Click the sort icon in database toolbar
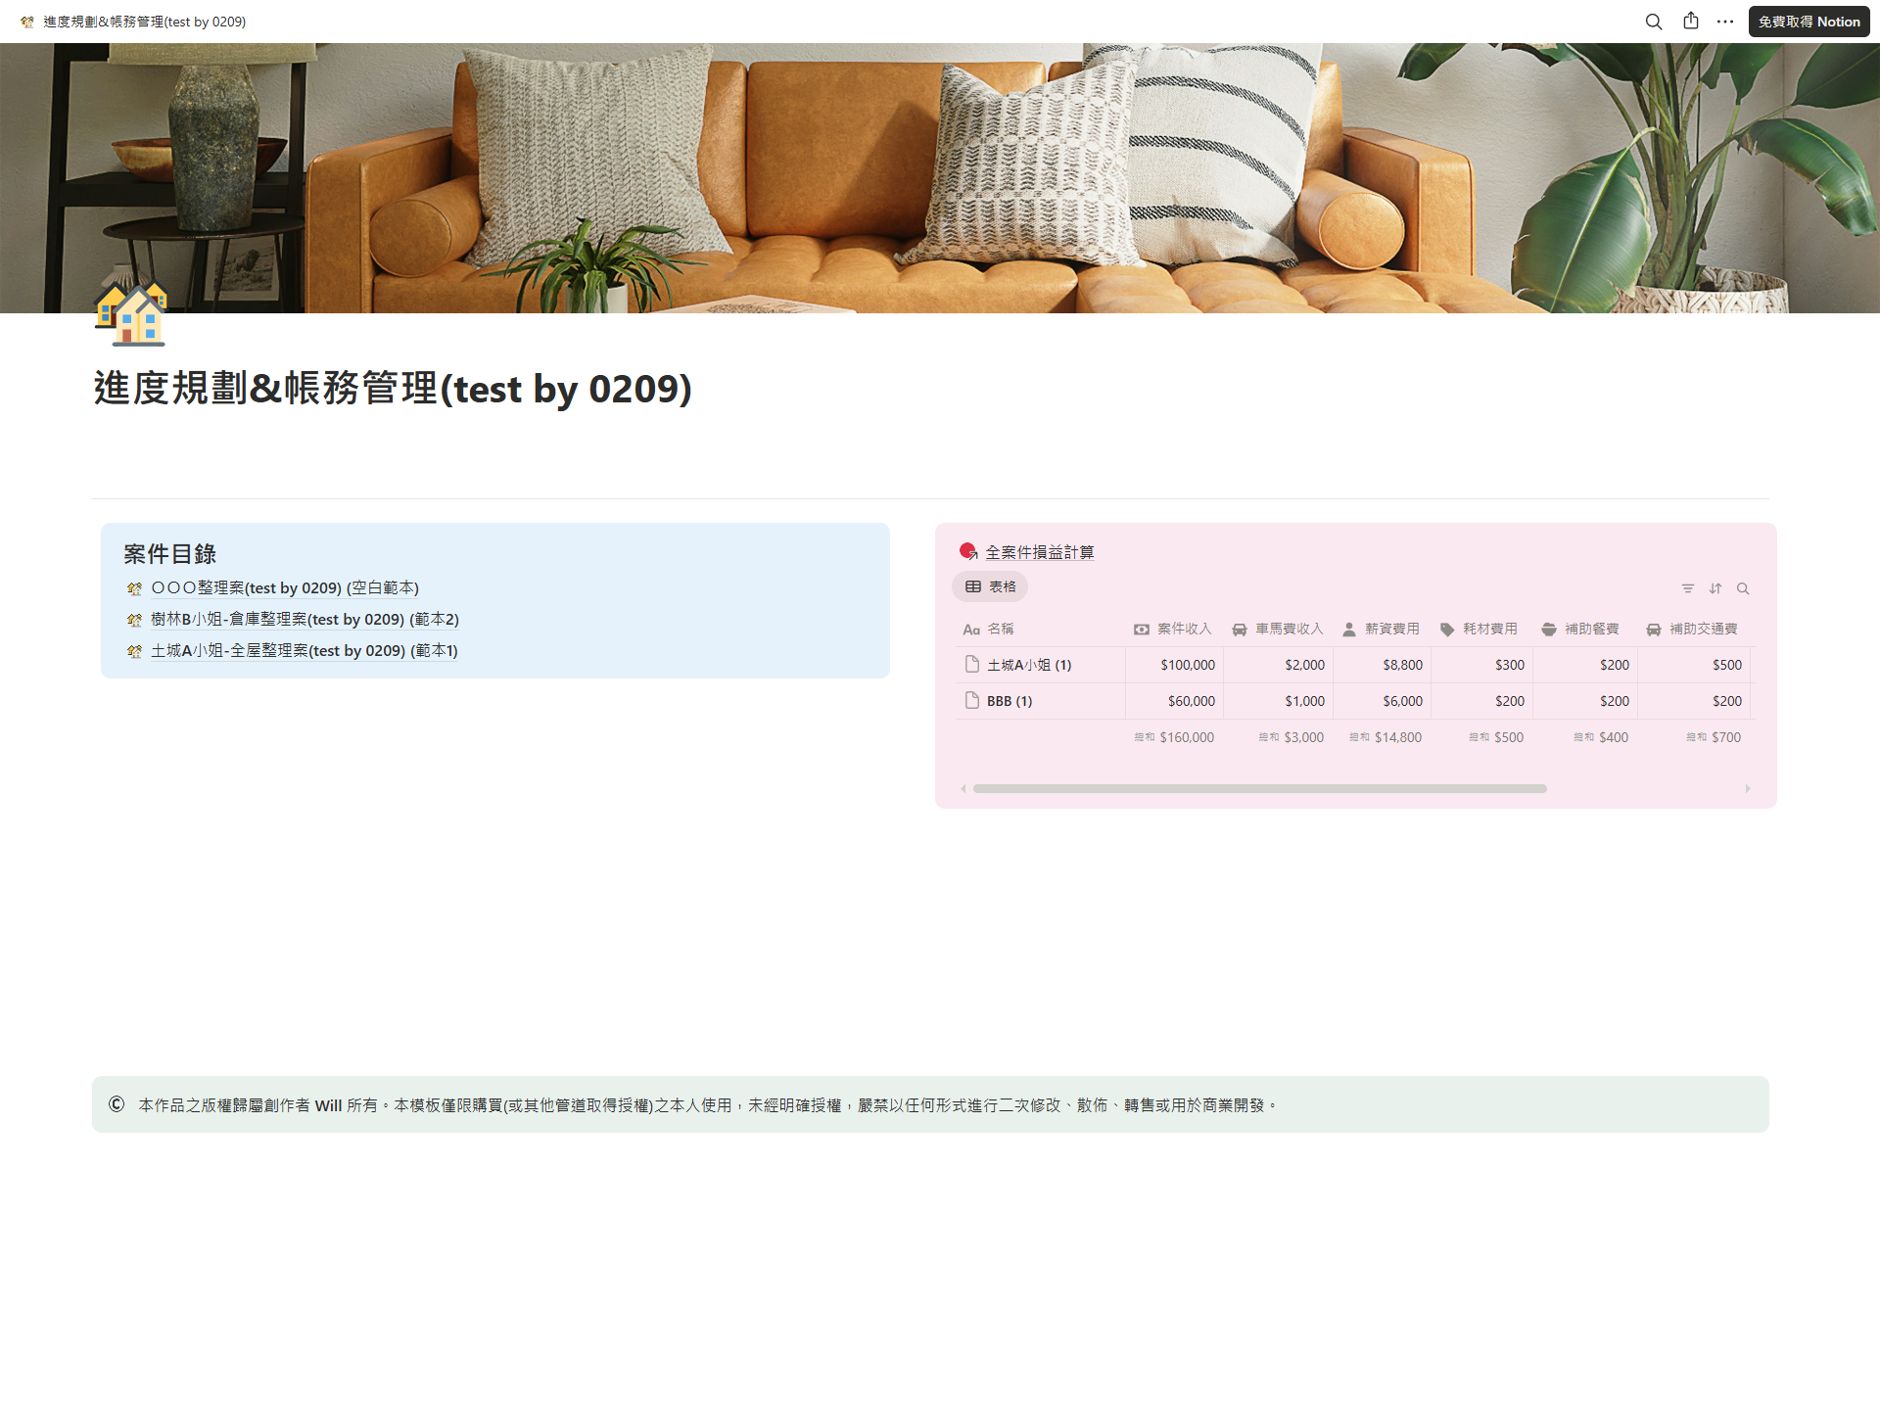The image size is (1880, 1403). click(1715, 588)
